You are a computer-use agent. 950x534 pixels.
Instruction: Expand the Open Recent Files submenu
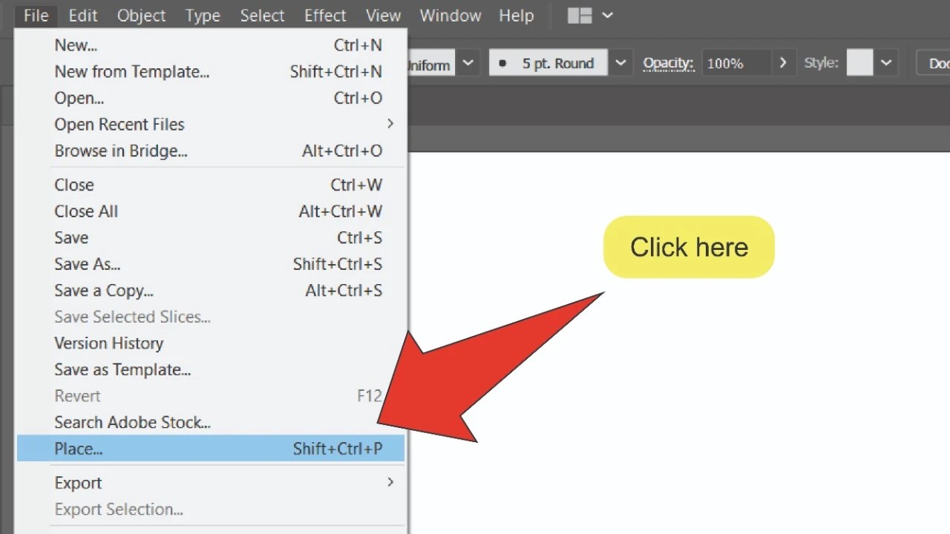(119, 124)
